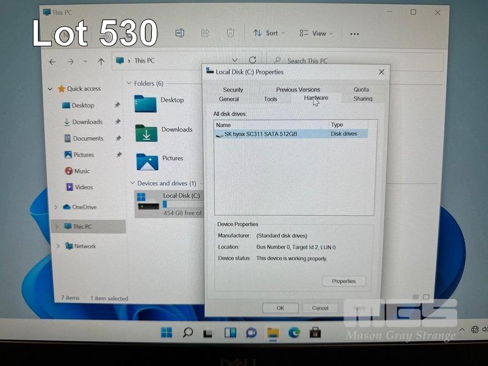Go up one folder level arrow

click(101, 61)
